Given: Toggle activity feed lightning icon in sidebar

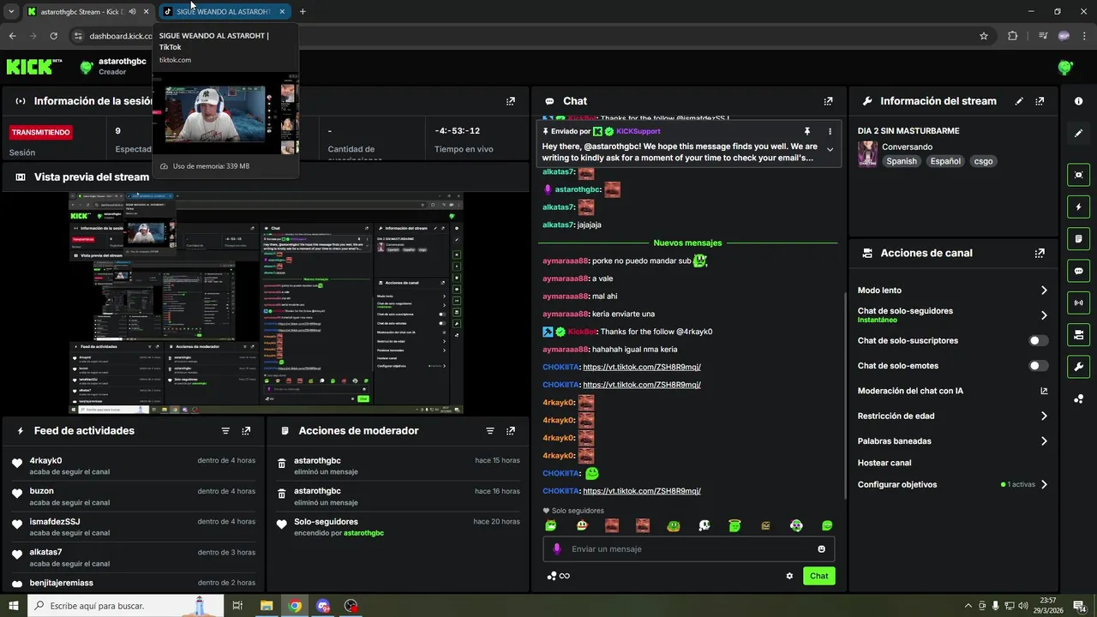Looking at the screenshot, I should [1078, 207].
